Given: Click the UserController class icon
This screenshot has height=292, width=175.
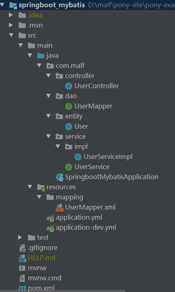Looking at the screenshot, I should 69,86.
